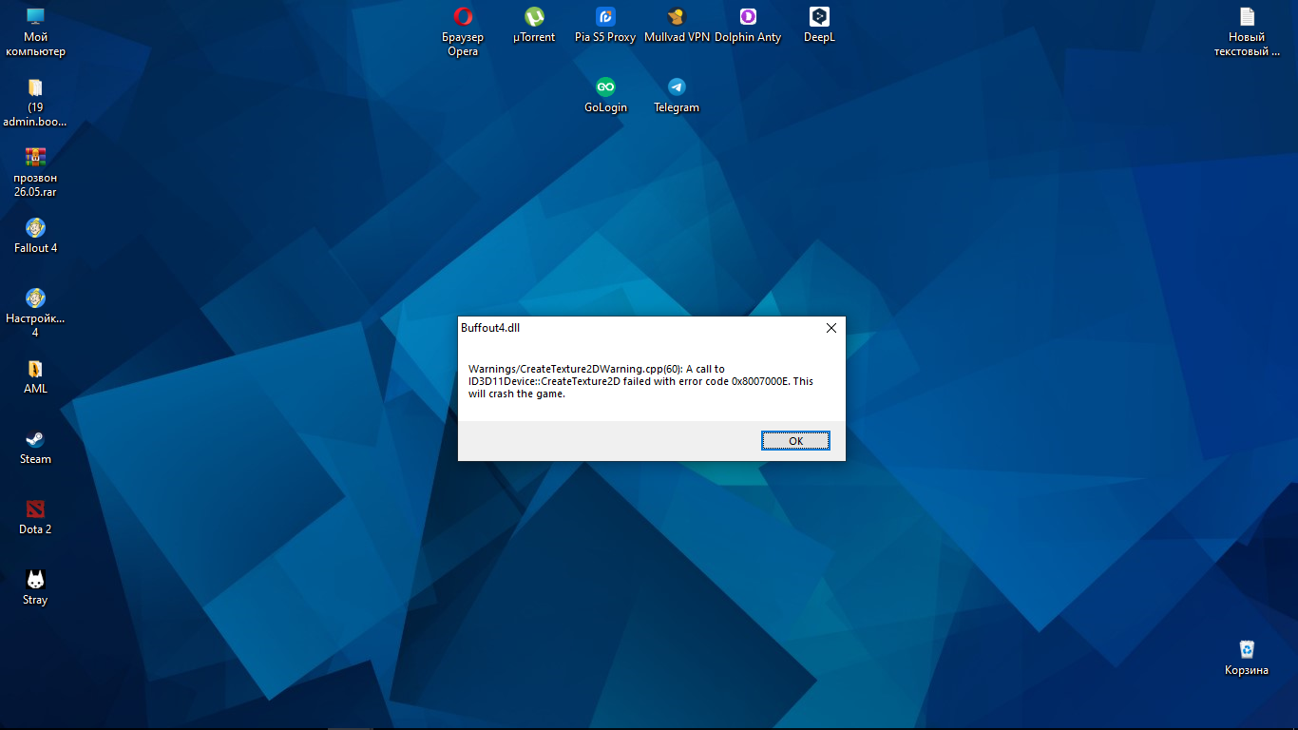Viewport: 1298px width, 730px height.
Task: Select the Корзина recycle bin icon
Action: point(1247,650)
